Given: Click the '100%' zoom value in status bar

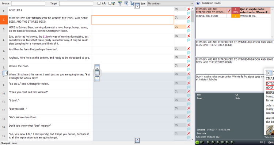Looking at the screenshot, I should tap(270, 142).
